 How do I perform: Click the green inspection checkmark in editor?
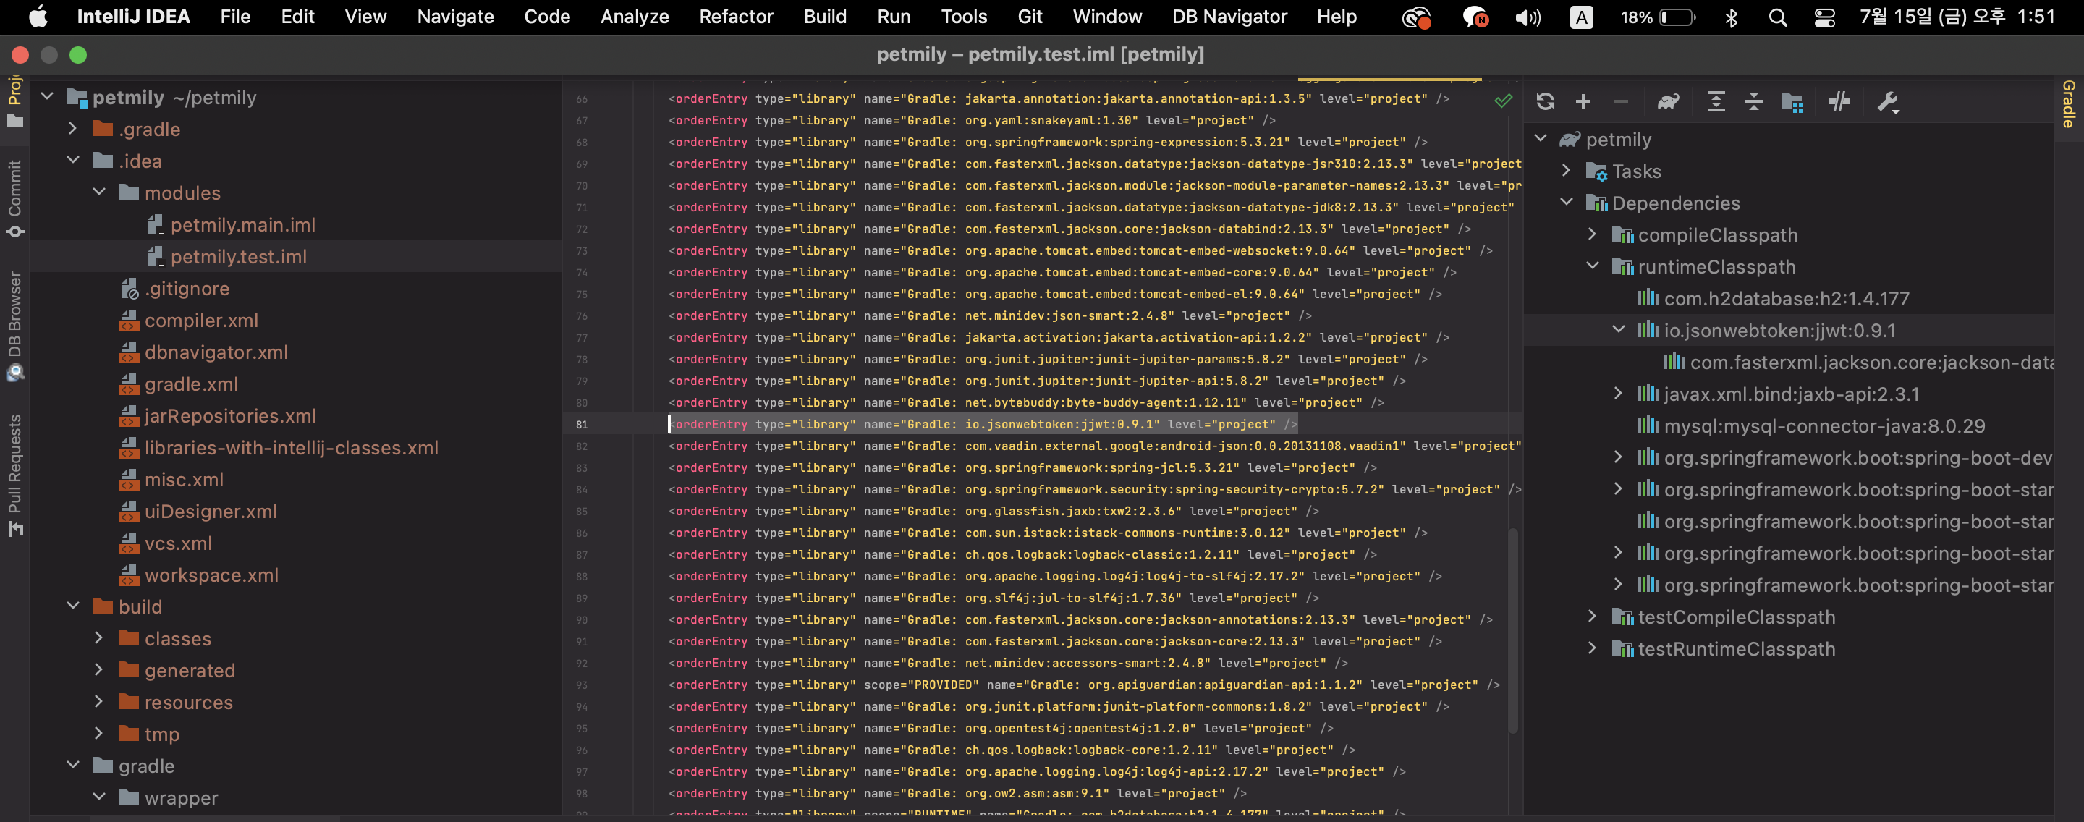tap(1503, 101)
